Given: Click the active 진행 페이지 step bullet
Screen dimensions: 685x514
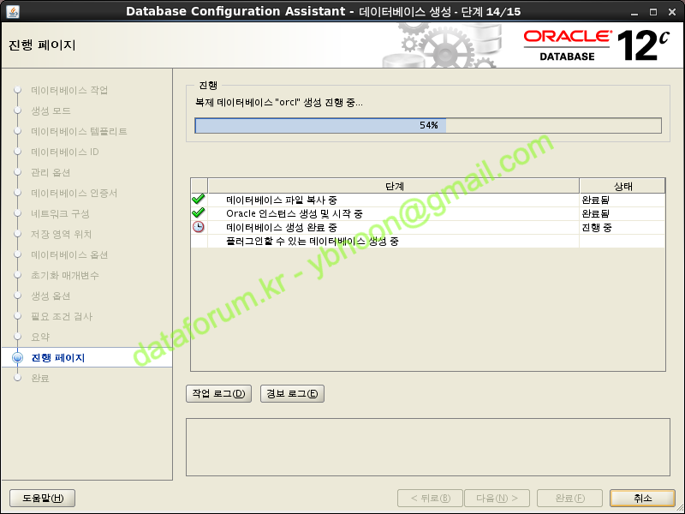Looking at the screenshot, I should click(x=17, y=358).
